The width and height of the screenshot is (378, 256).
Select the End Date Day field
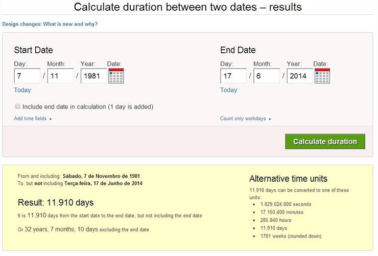233,76
